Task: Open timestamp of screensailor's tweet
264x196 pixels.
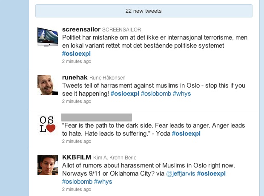Action: (x=77, y=61)
